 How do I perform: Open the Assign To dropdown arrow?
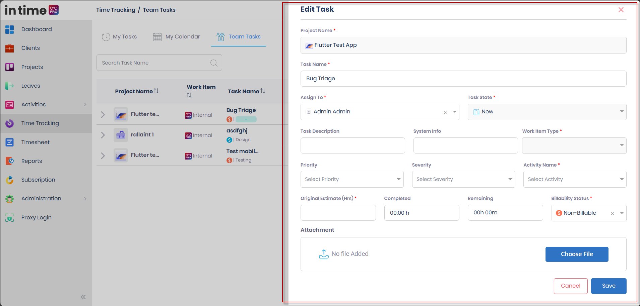tap(455, 112)
